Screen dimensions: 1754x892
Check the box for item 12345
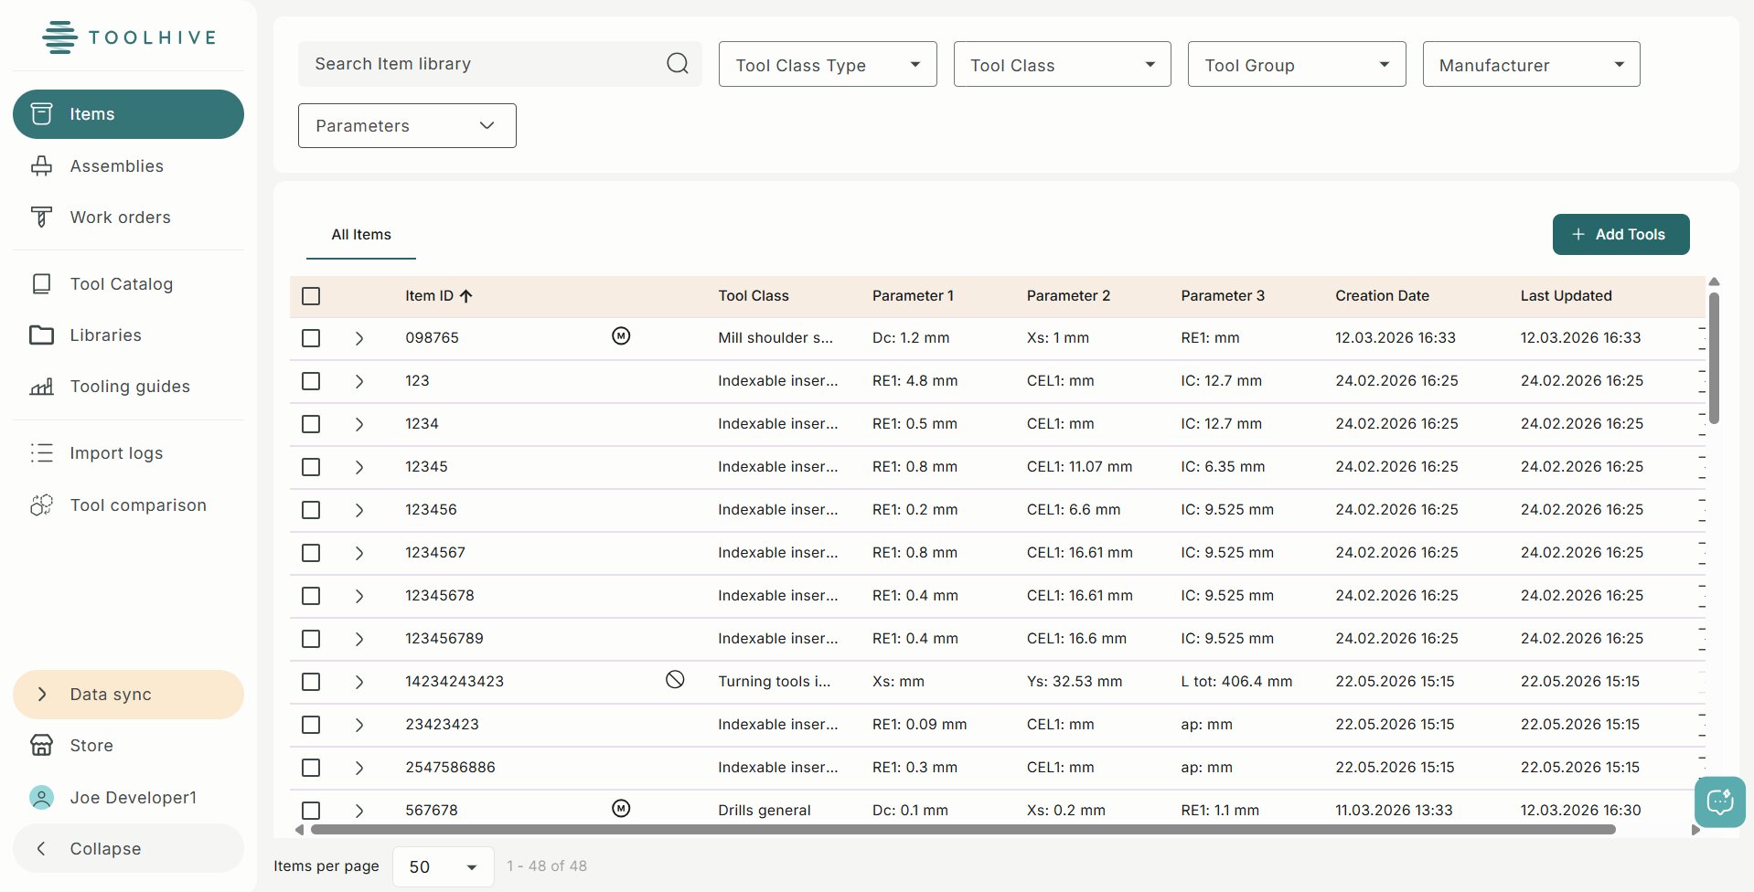coord(311,467)
